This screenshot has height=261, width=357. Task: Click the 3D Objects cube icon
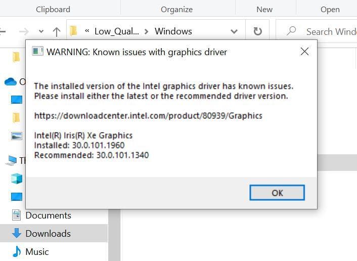17,179
